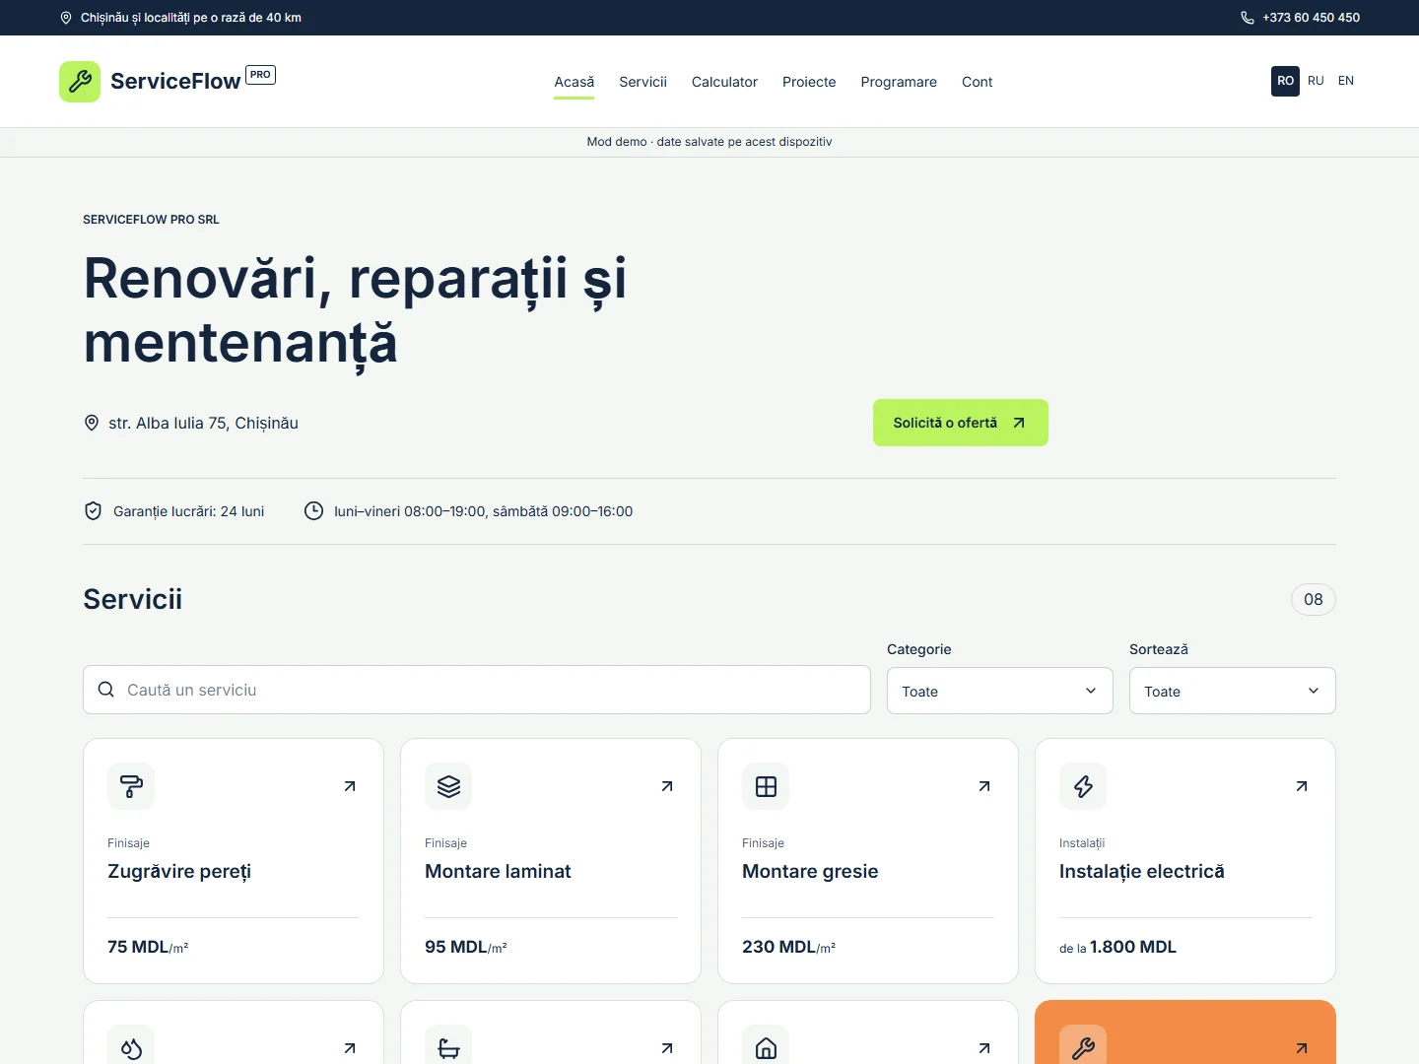Click the Renovări, reparații și mentenanță heading
This screenshot has width=1419, height=1064.
tap(355, 310)
